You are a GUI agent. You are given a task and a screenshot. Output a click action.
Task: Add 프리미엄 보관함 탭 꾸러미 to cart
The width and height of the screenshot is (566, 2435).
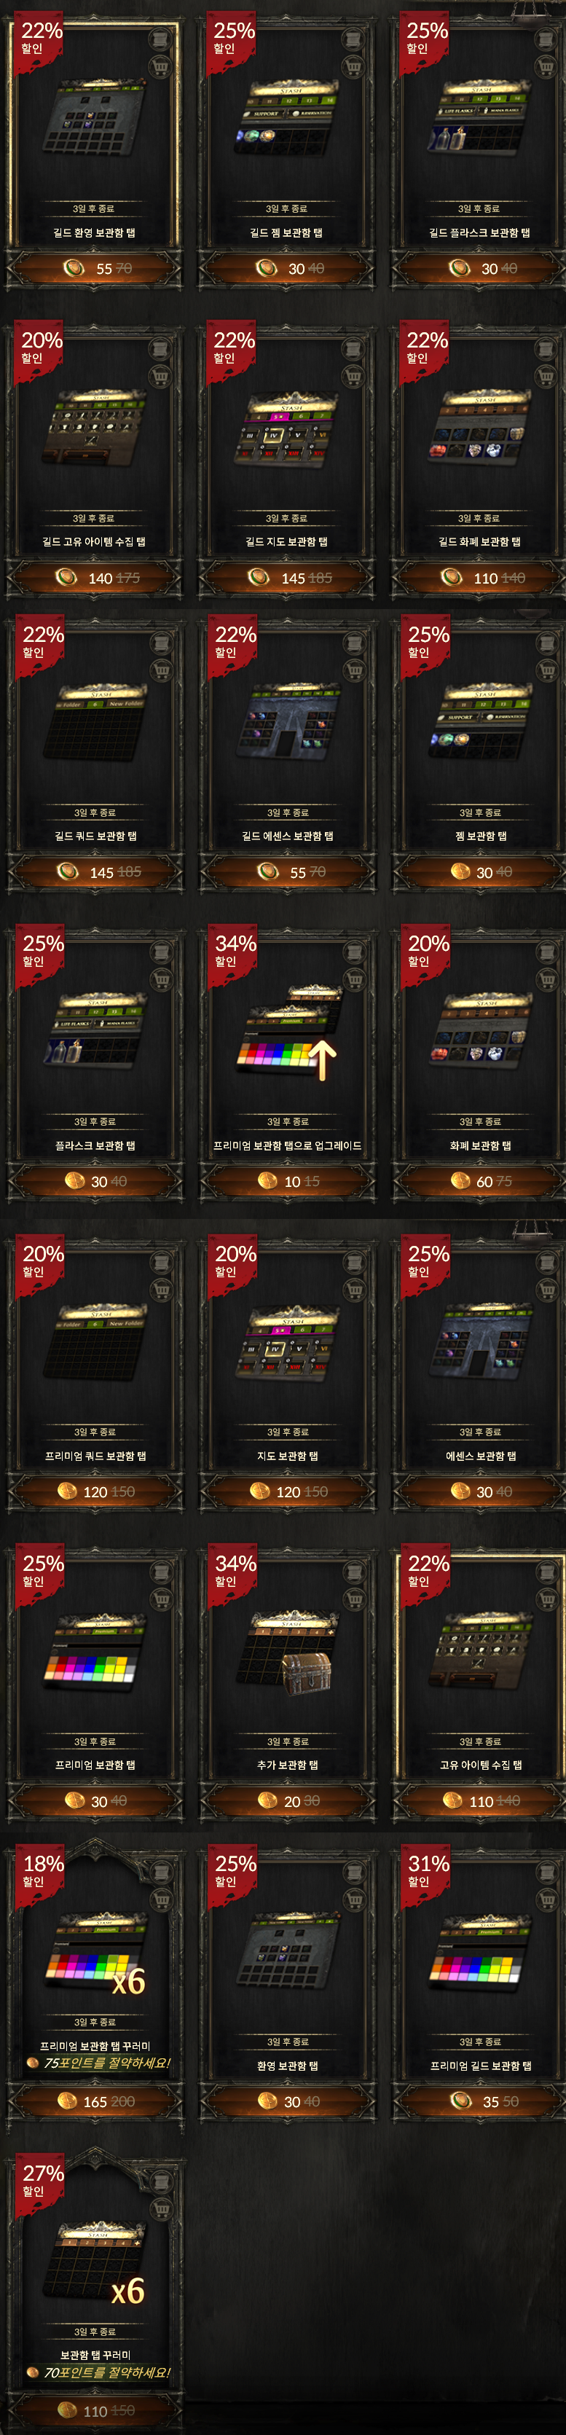tap(162, 1899)
